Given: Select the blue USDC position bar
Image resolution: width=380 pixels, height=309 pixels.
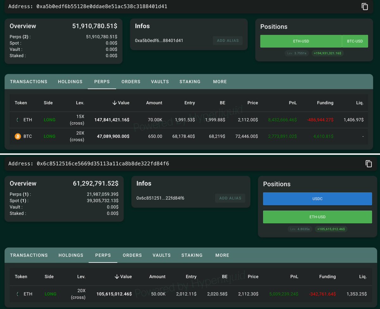Looking at the screenshot, I should tap(317, 199).
